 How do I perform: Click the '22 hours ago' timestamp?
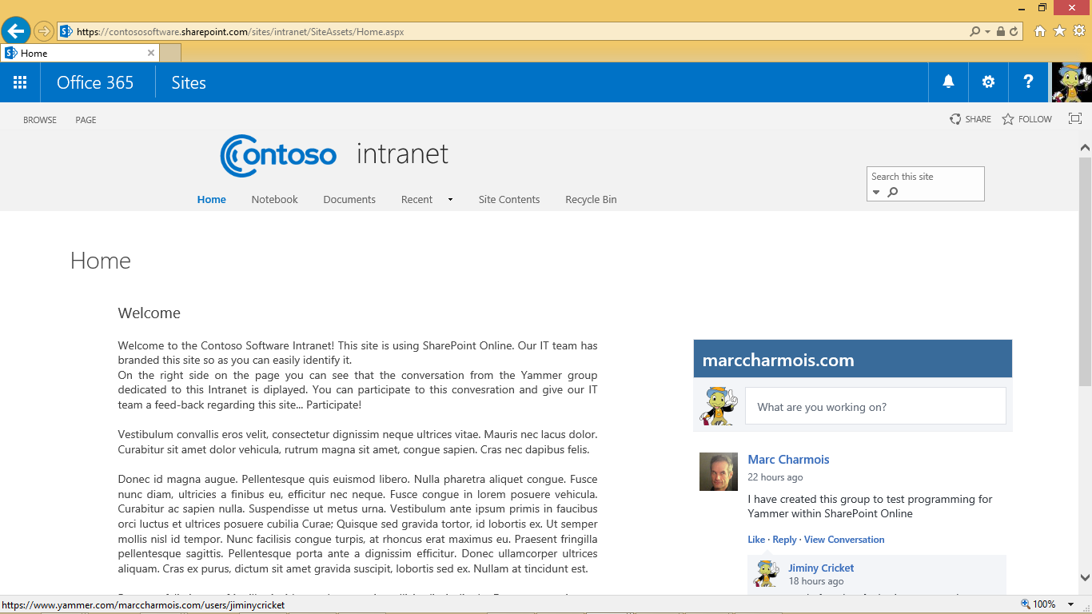775,477
